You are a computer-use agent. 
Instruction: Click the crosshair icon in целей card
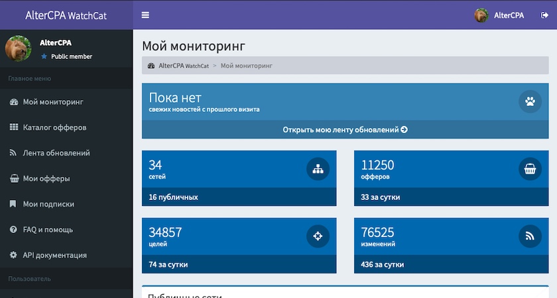pos(318,236)
